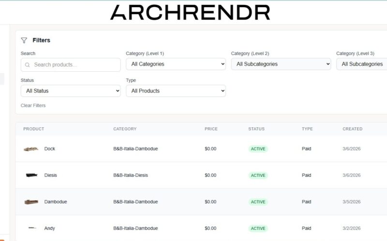The width and height of the screenshot is (387, 241).
Task: Click the Active badge in Andy row
Action: (x=258, y=228)
